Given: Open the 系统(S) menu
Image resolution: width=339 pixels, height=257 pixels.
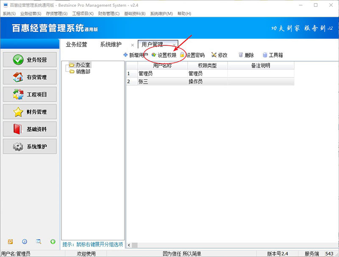Looking at the screenshot, I should coord(9,14).
